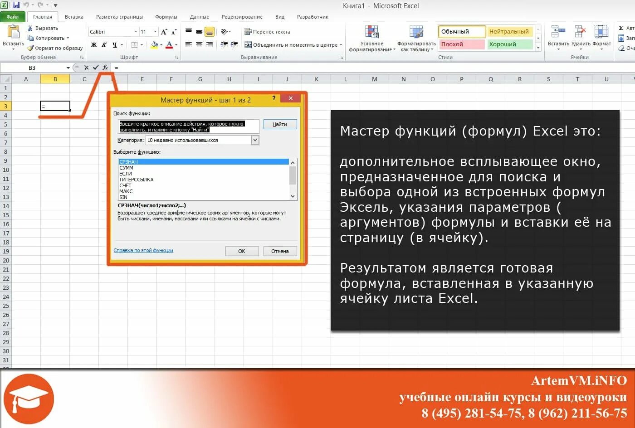
Task: Open the Файл tab
Action: [13, 17]
